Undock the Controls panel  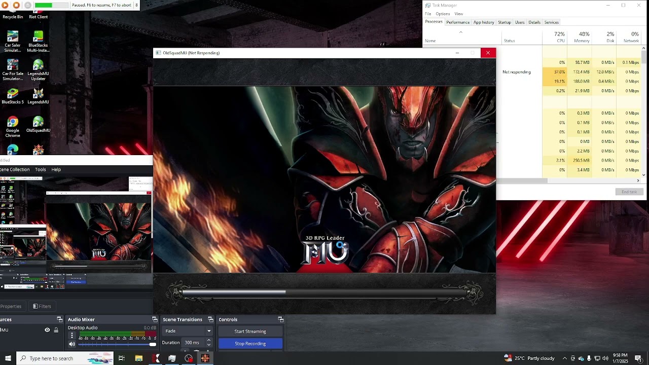(x=280, y=319)
